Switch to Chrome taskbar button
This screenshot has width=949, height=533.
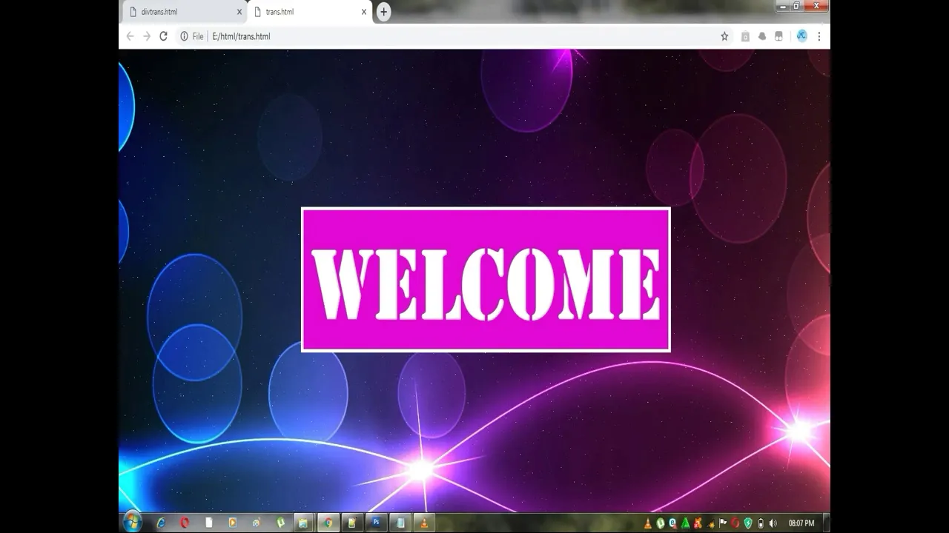328,523
